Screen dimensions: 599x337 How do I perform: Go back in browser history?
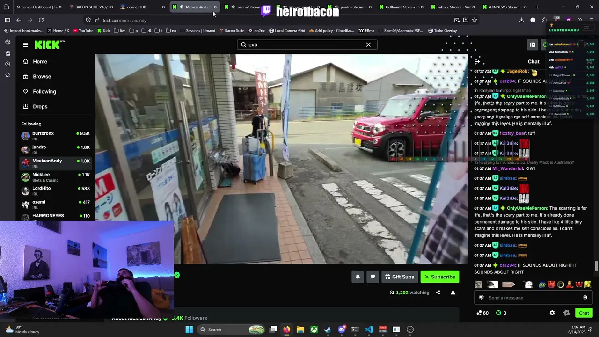point(19,20)
